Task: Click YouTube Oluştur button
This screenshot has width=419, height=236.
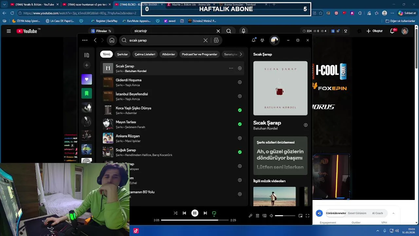Action: [x=374, y=31]
